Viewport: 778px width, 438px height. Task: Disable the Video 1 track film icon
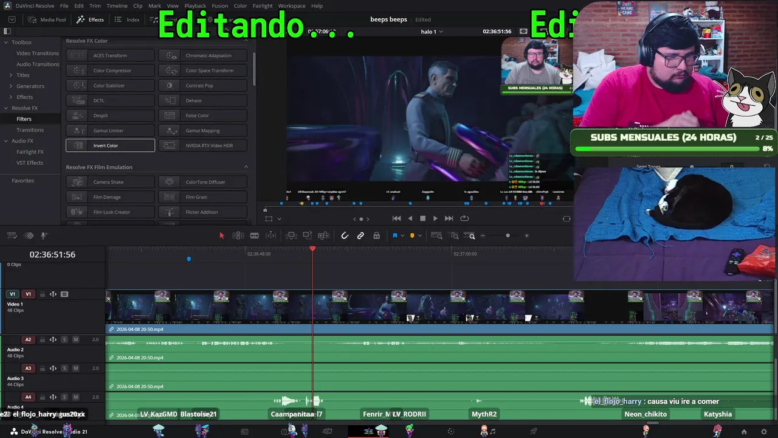tap(64, 294)
